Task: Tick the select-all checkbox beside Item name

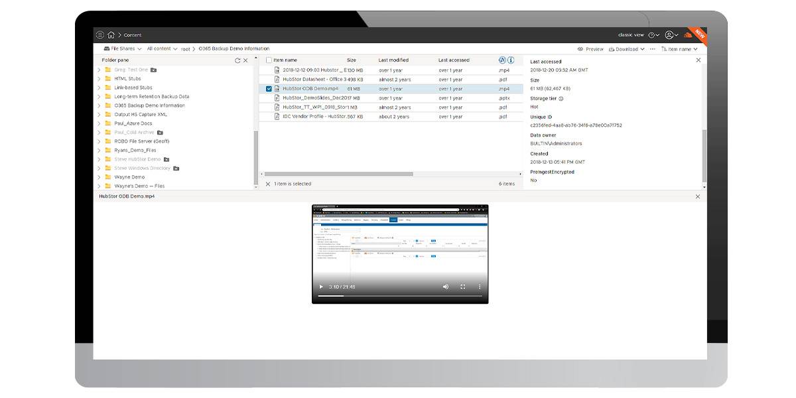Action: pyautogui.click(x=269, y=60)
